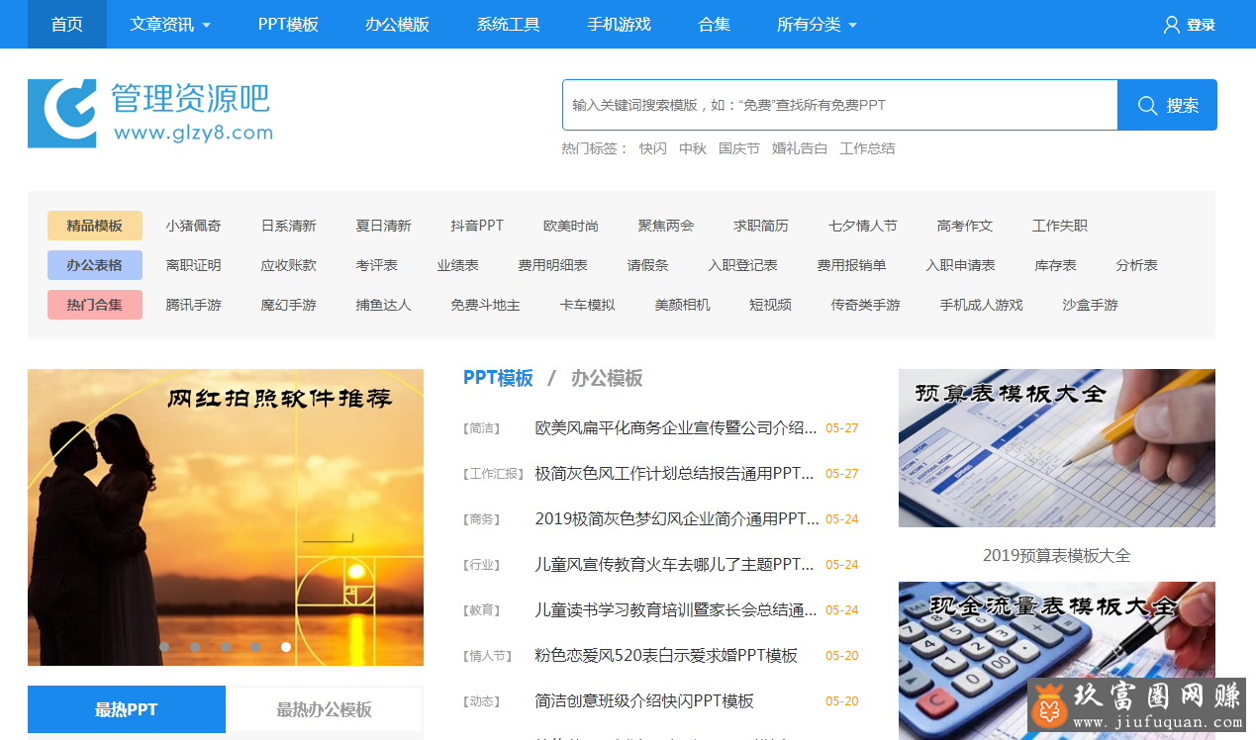Open the 粉色恋爱风520表白 article
The width and height of the screenshot is (1256, 740).
(x=666, y=656)
